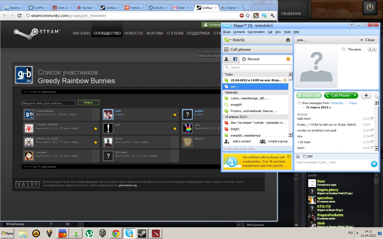Image resolution: width=383 pixels, height=239 pixels.
Task: Send the message with the blue send icon
Action: point(374,164)
